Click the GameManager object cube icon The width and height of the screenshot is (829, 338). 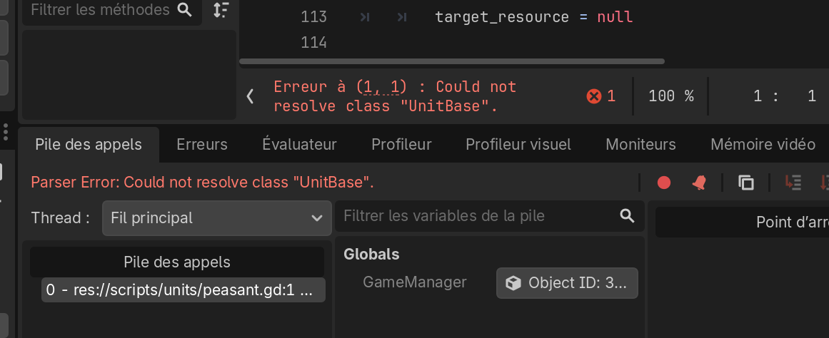(x=513, y=282)
